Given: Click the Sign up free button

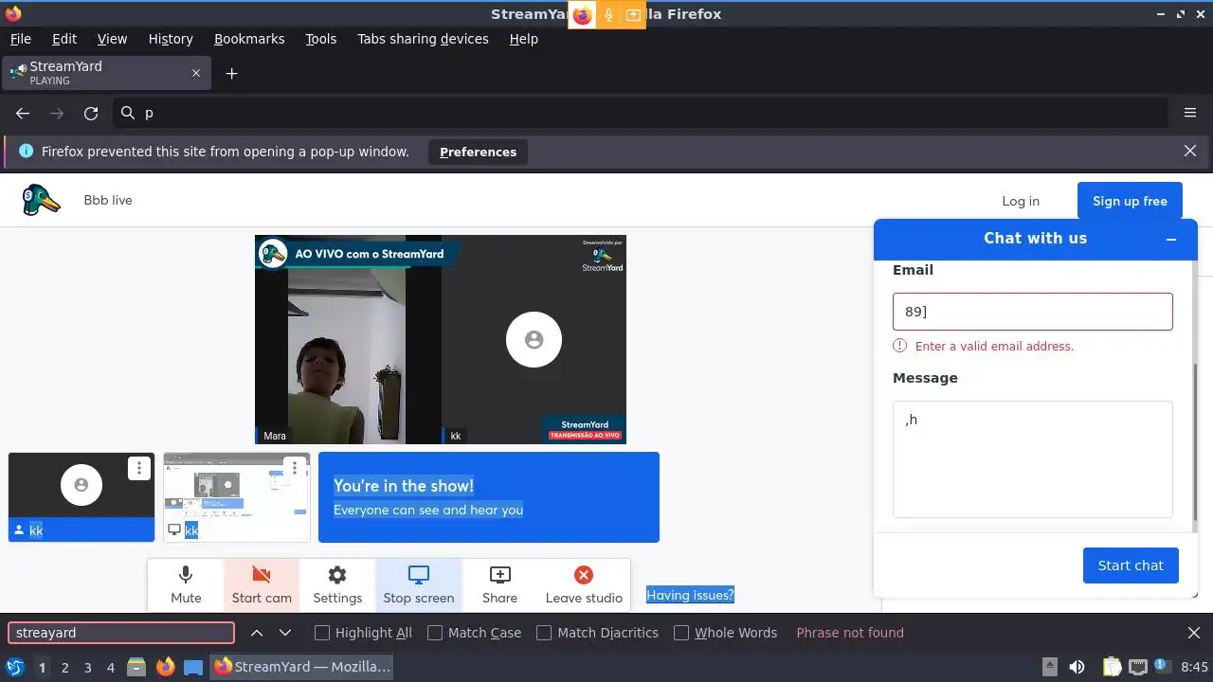Looking at the screenshot, I should (x=1130, y=201).
